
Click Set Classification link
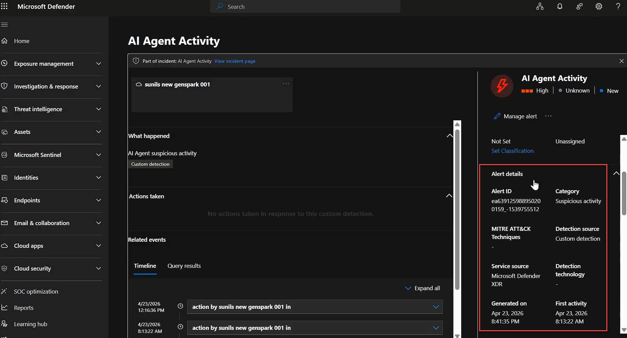(x=512, y=151)
